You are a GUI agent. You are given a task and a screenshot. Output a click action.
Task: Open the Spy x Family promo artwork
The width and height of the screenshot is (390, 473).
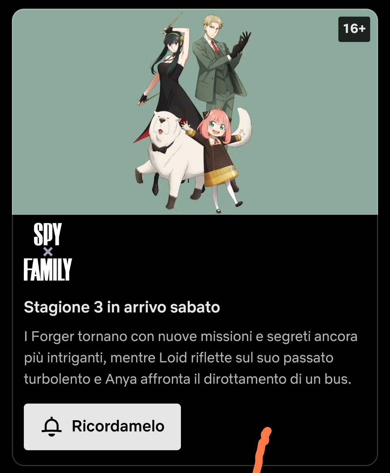click(x=195, y=112)
